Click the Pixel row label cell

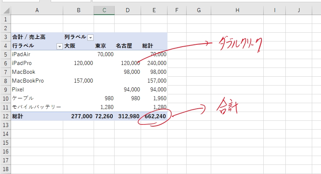point(37,90)
